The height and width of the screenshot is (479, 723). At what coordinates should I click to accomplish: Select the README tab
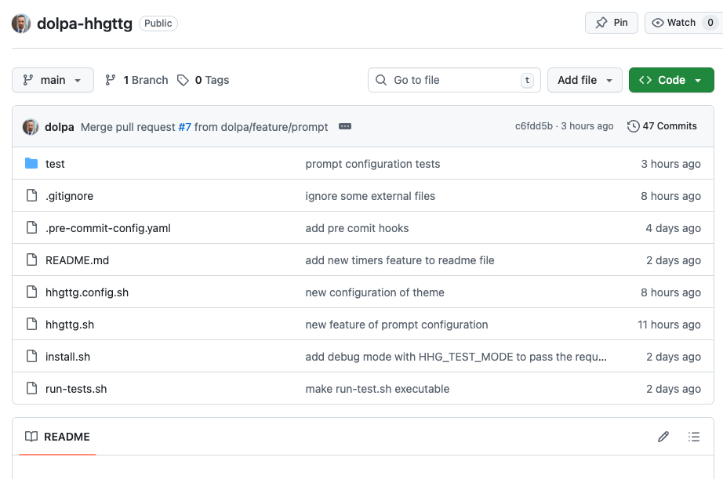click(x=57, y=437)
